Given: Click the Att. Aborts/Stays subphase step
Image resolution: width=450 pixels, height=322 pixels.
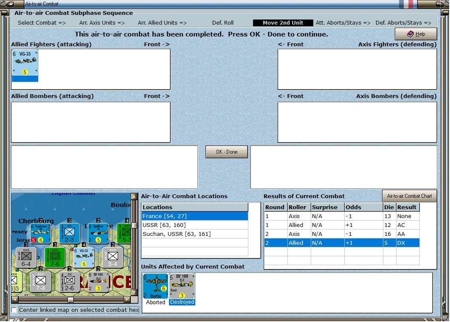Looking at the screenshot, I should (343, 22).
